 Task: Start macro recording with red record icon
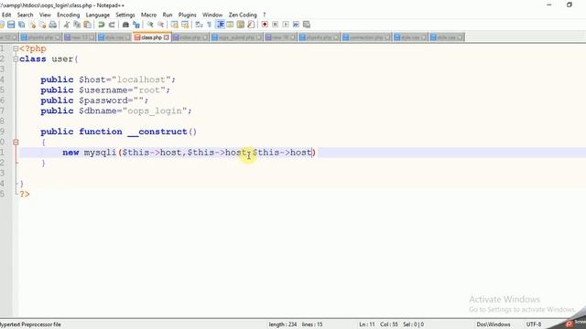pos(265,25)
